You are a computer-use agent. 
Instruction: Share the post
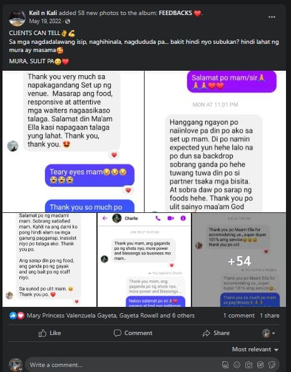(216, 333)
